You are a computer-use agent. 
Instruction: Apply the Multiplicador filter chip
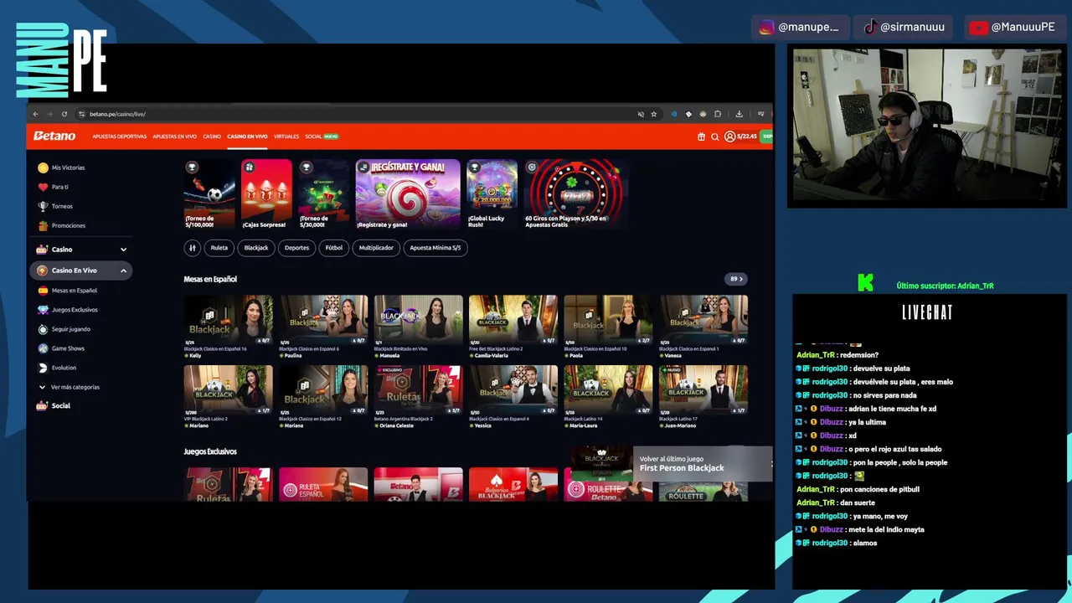pos(376,248)
